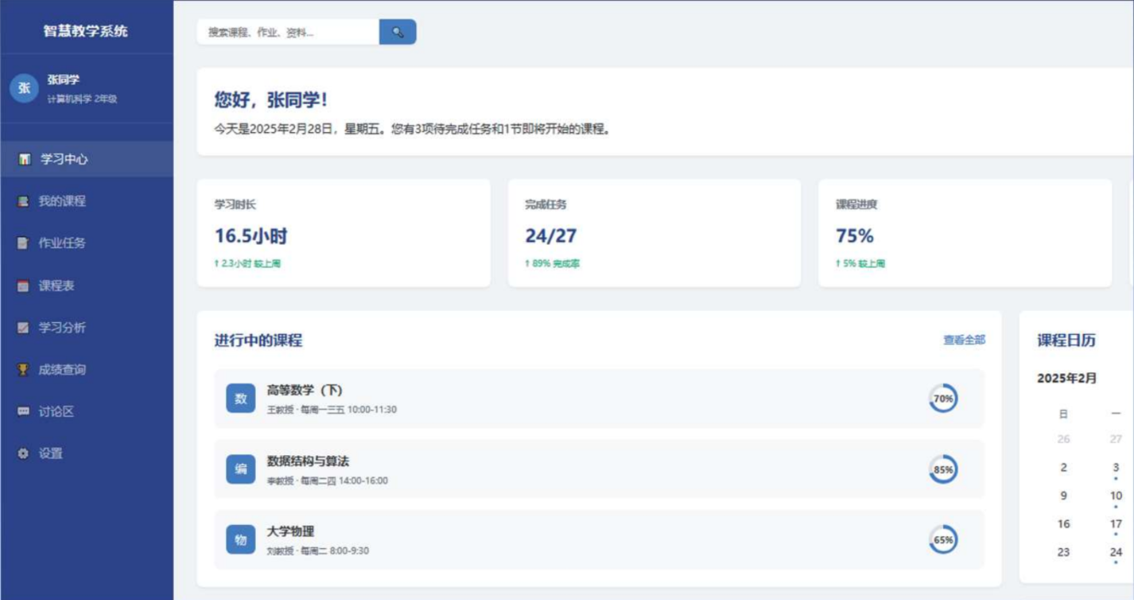Click the 作业任务 document icon
Viewport: 1134px width, 600px height.
(x=23, y=243)
